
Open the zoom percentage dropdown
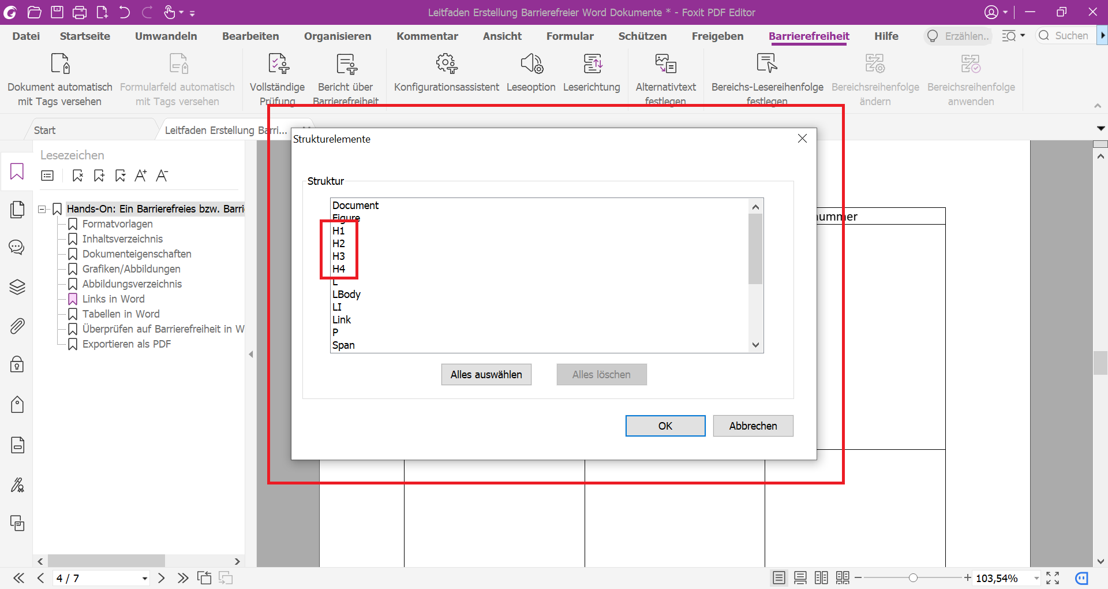(1036, 578)
